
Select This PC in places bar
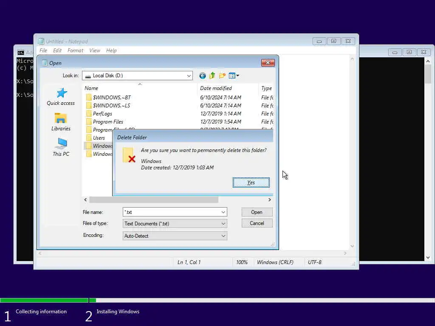coord(61,147)
